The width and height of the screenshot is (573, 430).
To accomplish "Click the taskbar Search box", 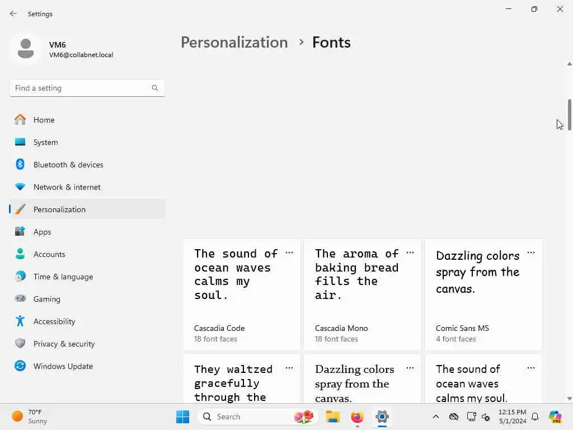I will pos(257,417).
